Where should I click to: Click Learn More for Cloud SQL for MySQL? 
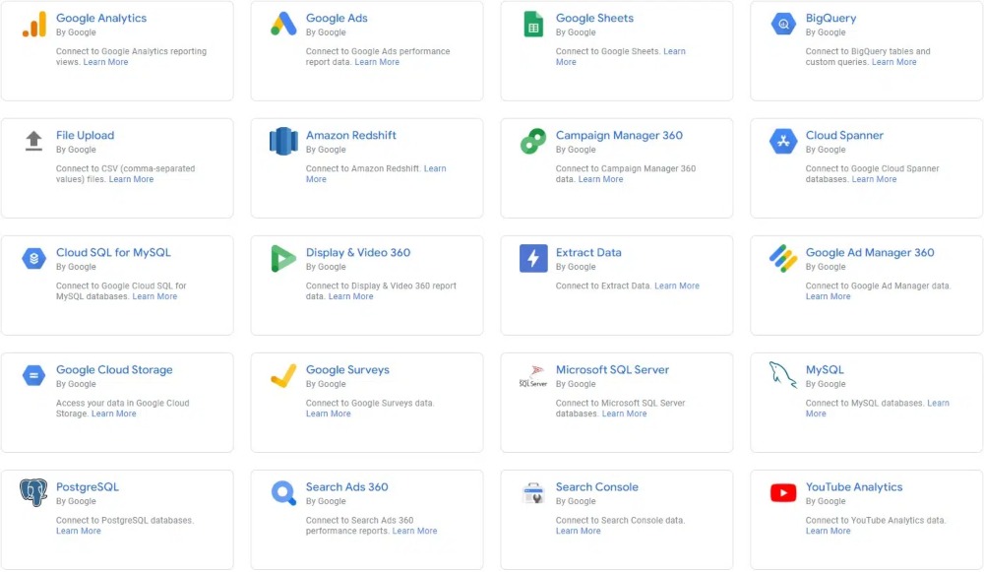point(154,296)
